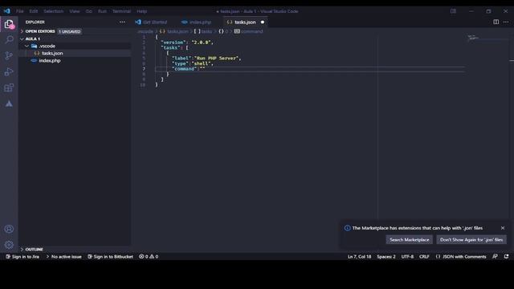Screen dimensions: 514x289
Task: Switch to the Get Started tab
Action: (154, 22)
